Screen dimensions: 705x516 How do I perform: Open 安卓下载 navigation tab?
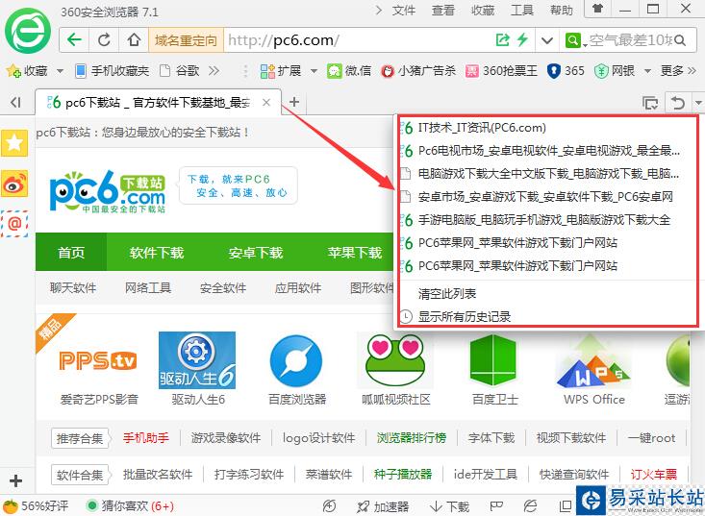click(x=256, y=253)
